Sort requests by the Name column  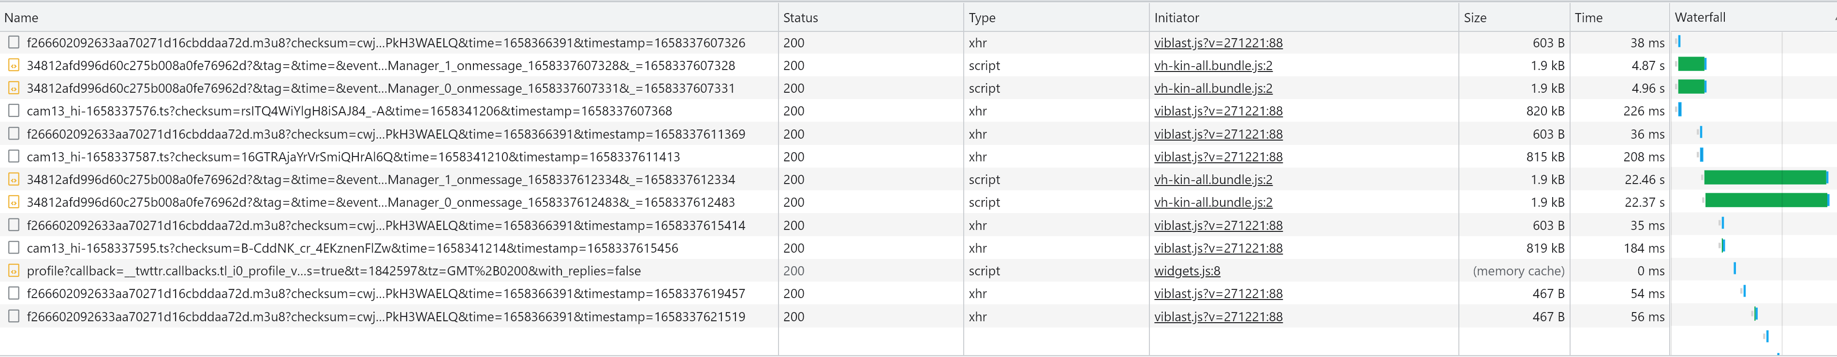21,18
